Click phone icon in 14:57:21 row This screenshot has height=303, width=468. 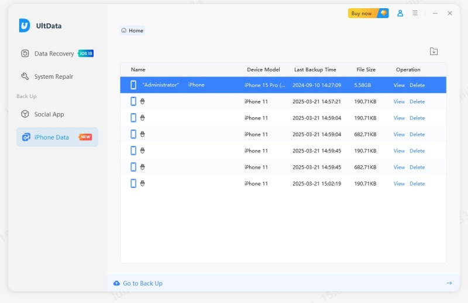[133, 102]
